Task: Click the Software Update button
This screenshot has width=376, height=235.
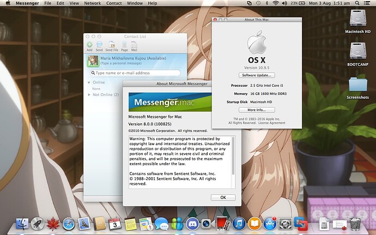Action: [257, 75]
